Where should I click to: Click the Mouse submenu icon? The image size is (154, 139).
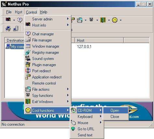[x=73, y=122]
